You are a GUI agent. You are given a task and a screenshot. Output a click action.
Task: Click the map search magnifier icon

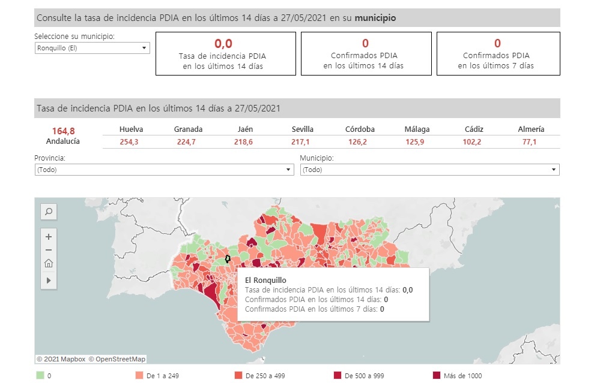coord(49,211)
